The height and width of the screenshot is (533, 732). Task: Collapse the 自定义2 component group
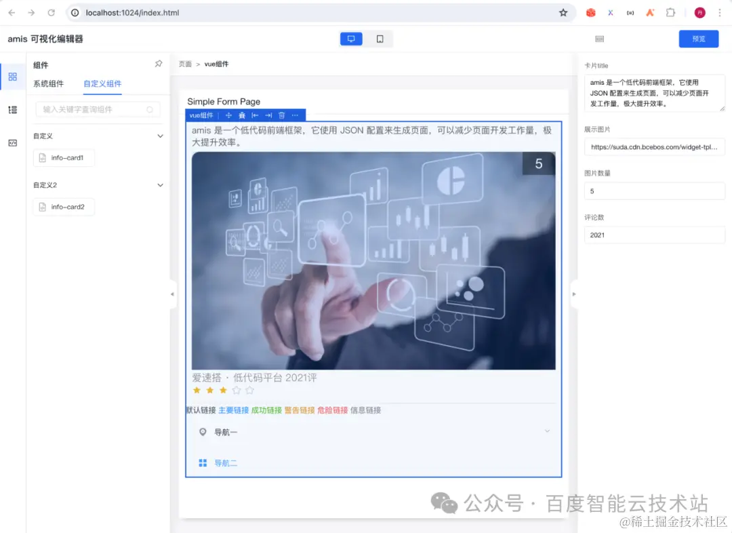point(160,184)
